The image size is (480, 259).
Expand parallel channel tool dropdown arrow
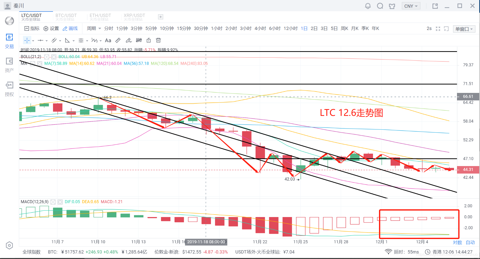60,41
